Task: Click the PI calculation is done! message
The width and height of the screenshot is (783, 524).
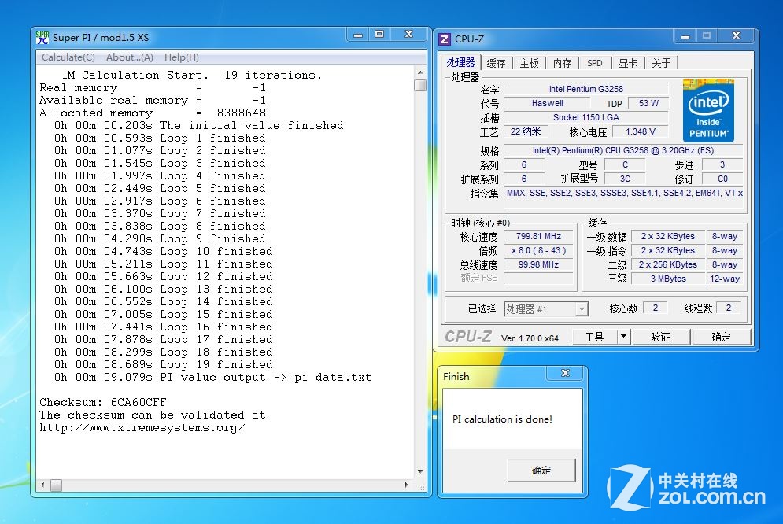Action: click(502, 419)
